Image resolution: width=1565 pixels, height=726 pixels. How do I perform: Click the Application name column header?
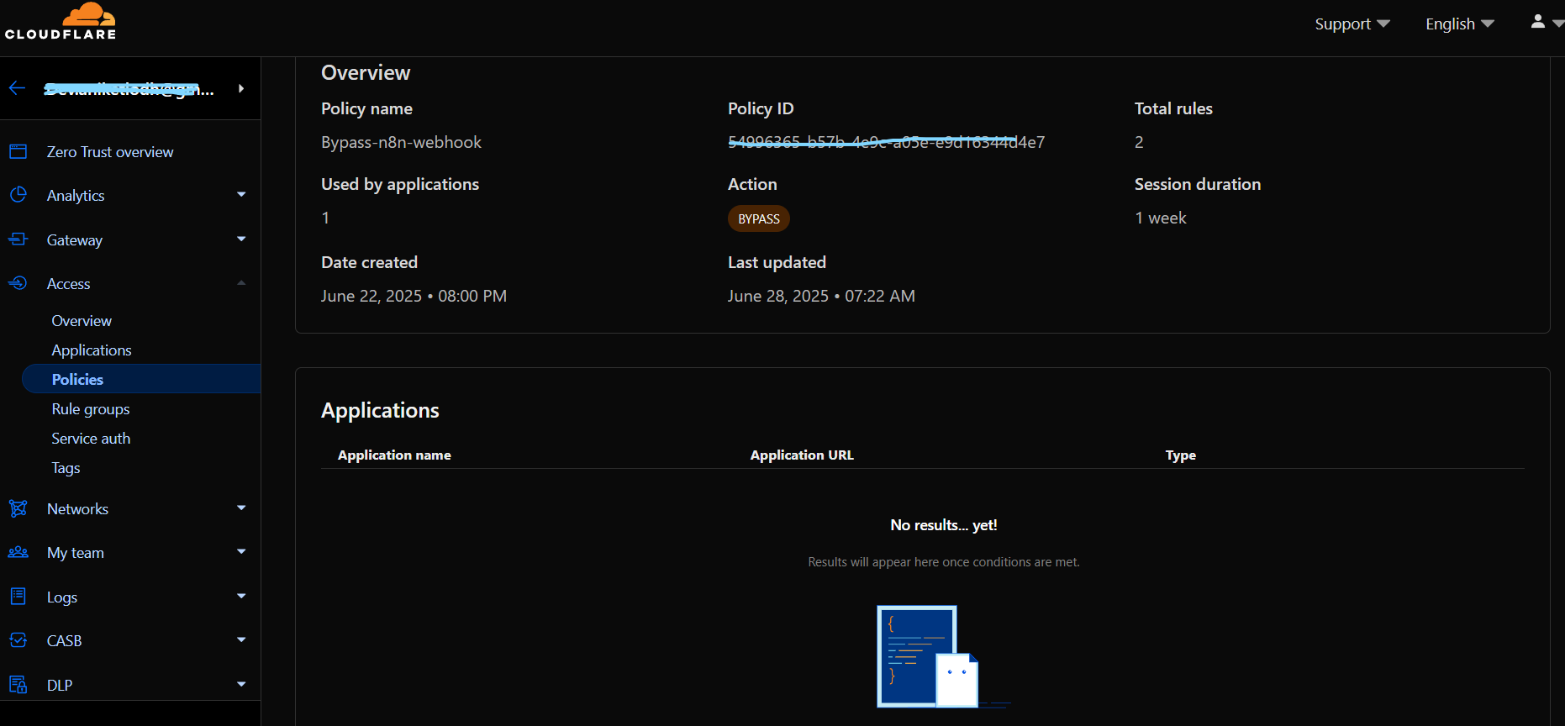pyautogui.click(x=394, y=455)
